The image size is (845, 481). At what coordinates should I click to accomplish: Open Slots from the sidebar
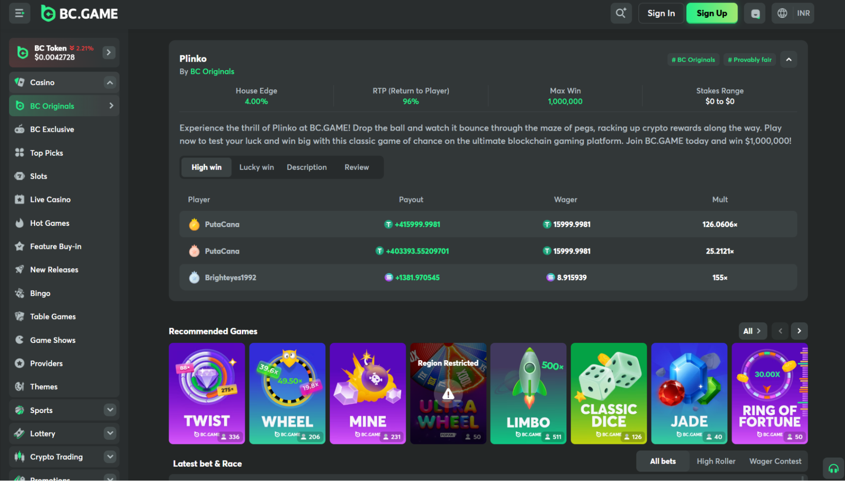click(x=38, y=176)
